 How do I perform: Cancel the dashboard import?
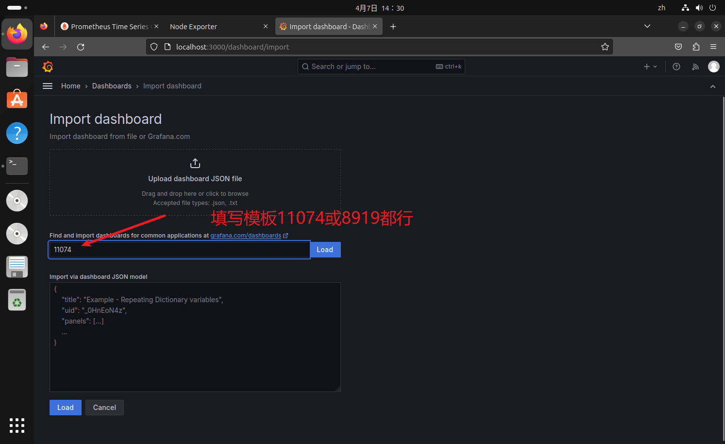pyautogui.click(x=104, y=408)
